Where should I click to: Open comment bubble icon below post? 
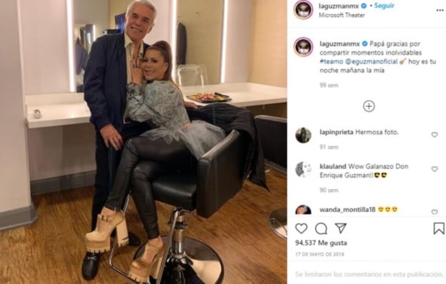click(x=321, y=229)
